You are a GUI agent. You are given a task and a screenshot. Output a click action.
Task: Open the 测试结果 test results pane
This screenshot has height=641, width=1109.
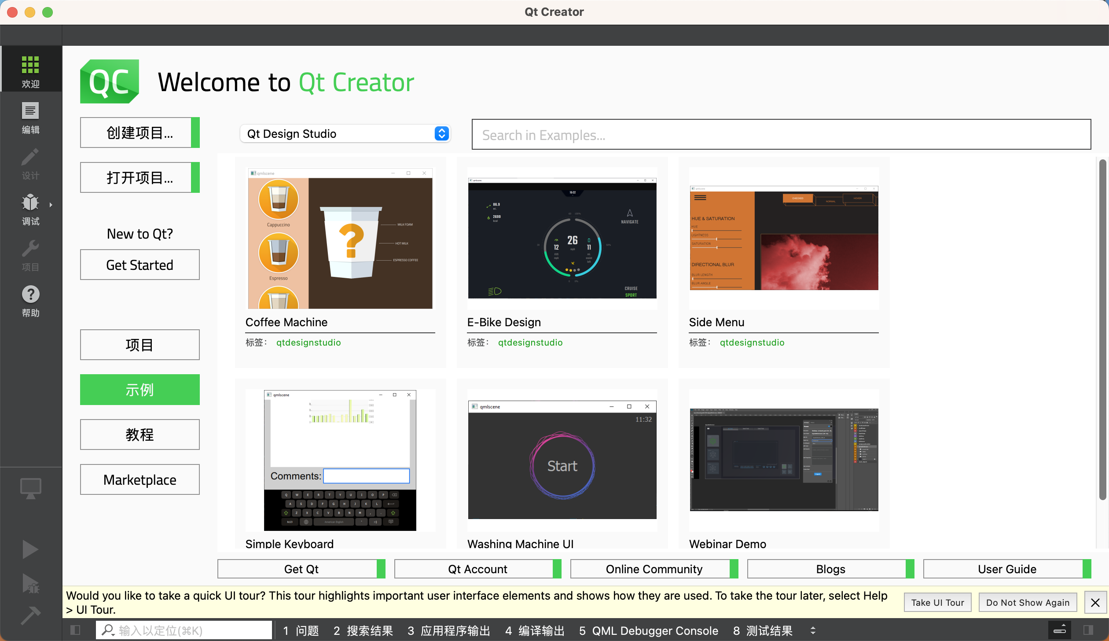click(763, 630)
